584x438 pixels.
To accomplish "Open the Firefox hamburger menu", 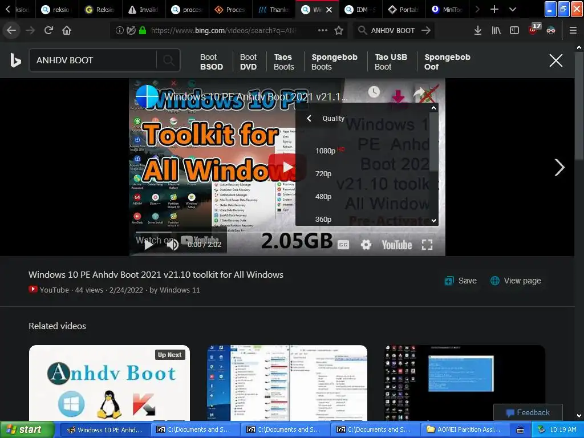I will (573, 30).
